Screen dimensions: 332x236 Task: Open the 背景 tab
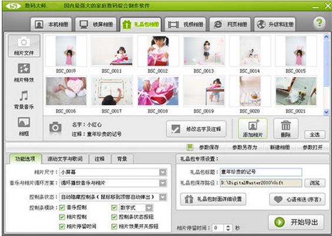122,159
